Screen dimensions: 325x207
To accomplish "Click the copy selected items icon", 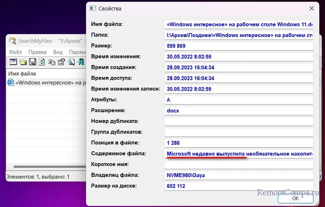I will [52, 62].
